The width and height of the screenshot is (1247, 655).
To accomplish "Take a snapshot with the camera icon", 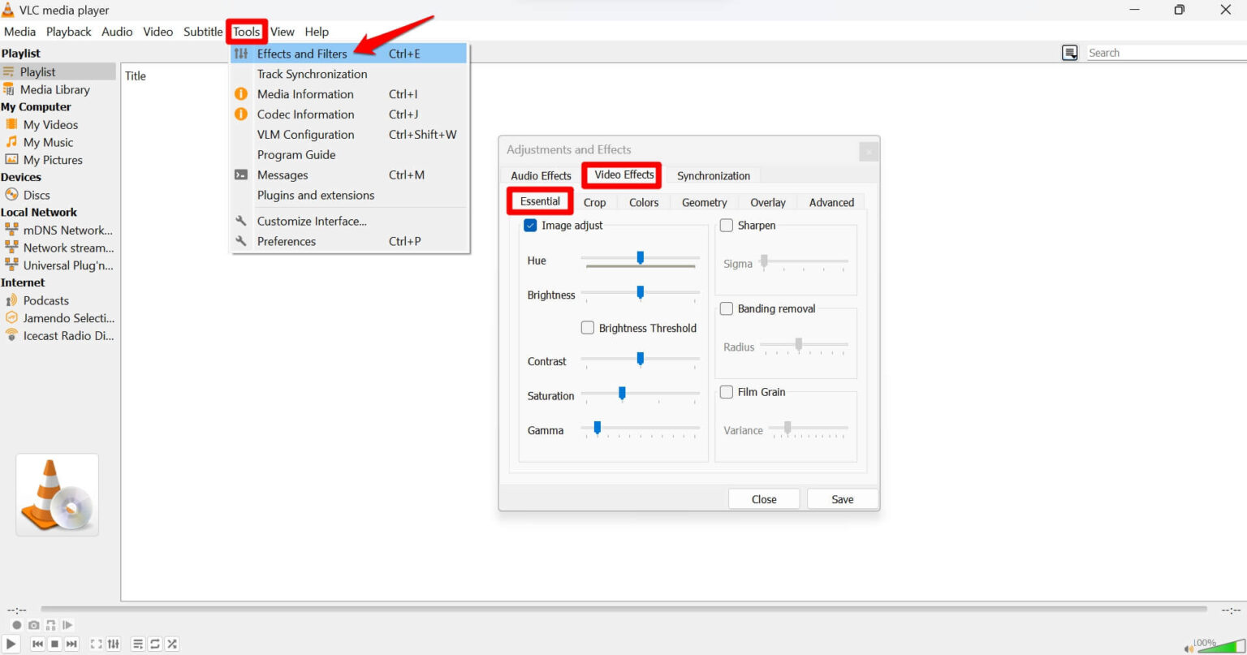I will pyautogui.click(x=33, y=625).
